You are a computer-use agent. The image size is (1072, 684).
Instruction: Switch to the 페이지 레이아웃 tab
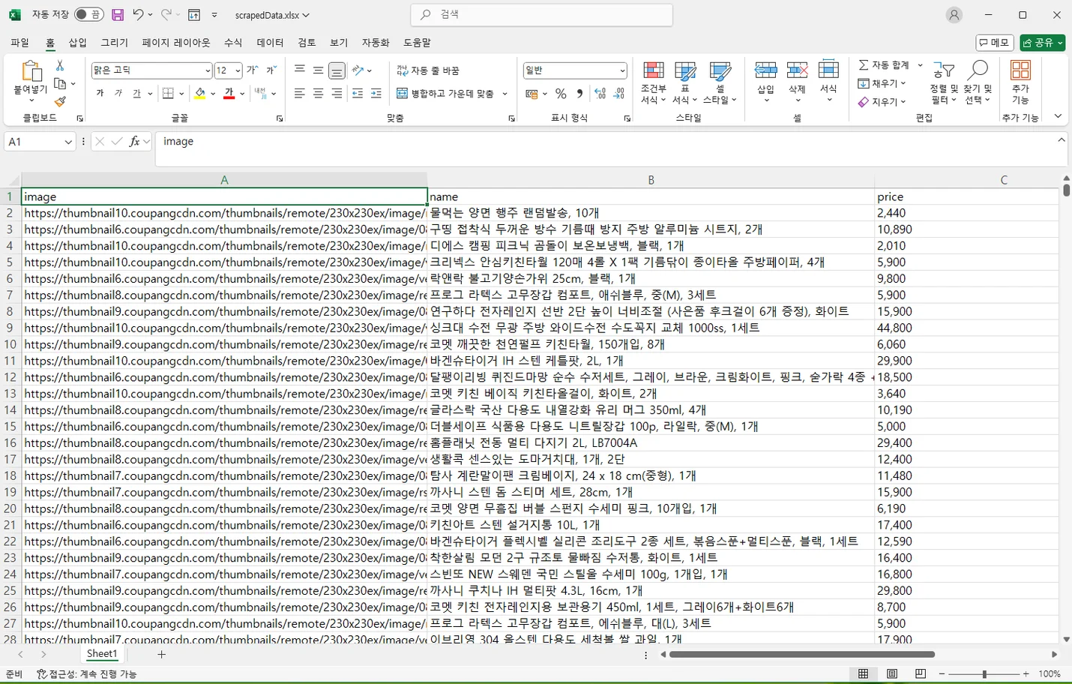click(x=176, y=43)
